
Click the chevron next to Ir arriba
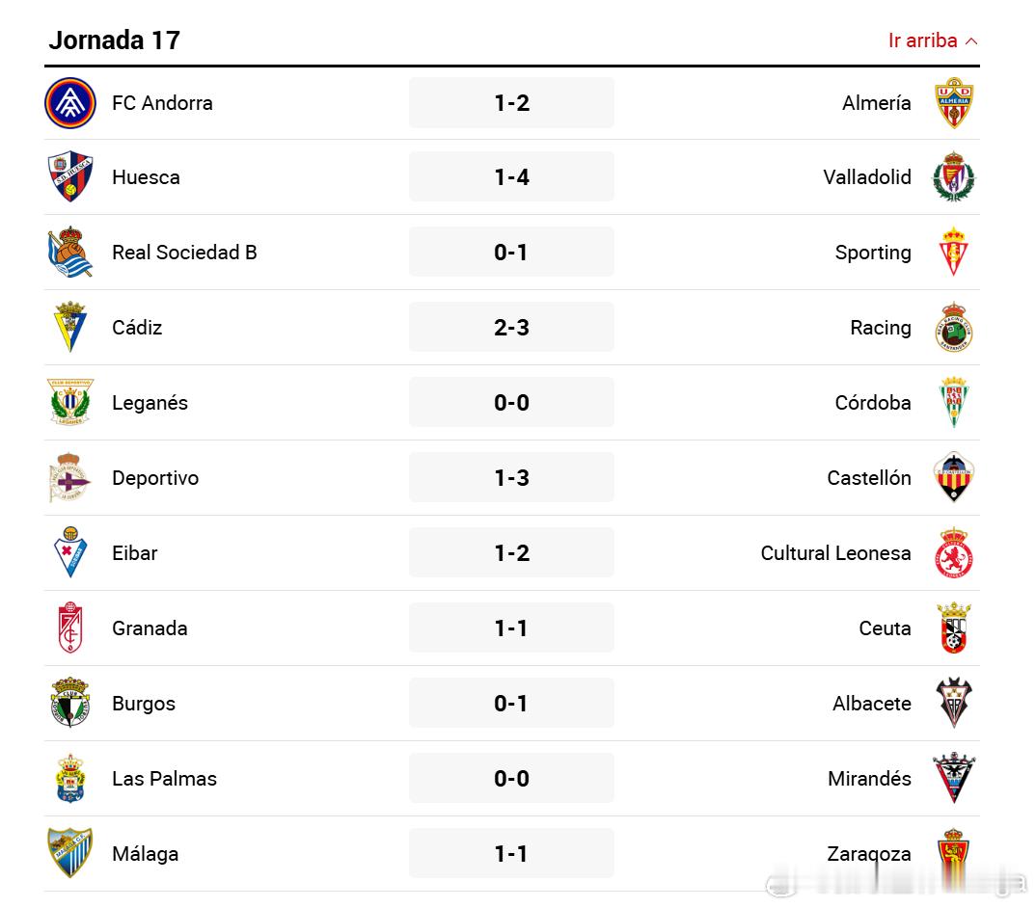(x=971, y=41)
